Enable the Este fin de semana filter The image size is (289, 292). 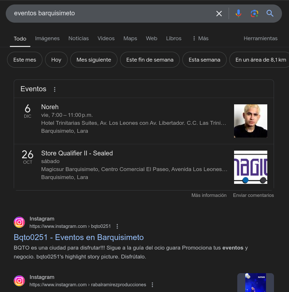click(150, 59)
